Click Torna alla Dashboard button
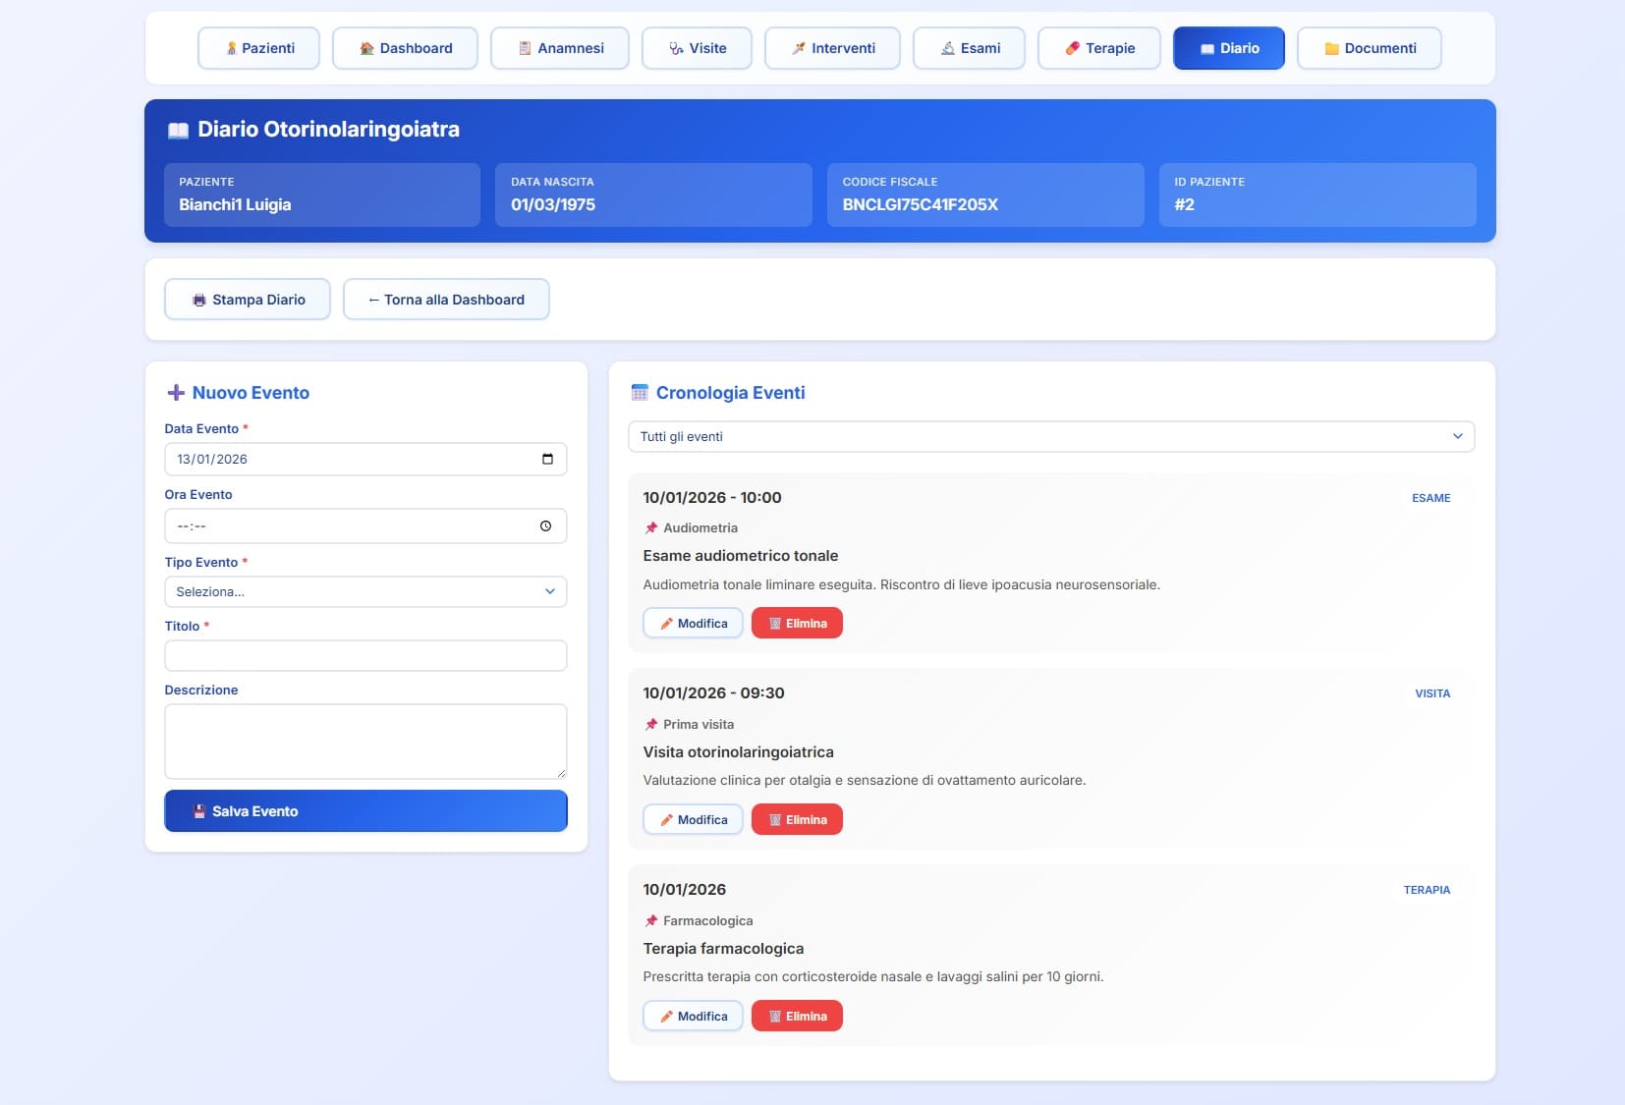 pyautogui.click(x=446, y=300)
